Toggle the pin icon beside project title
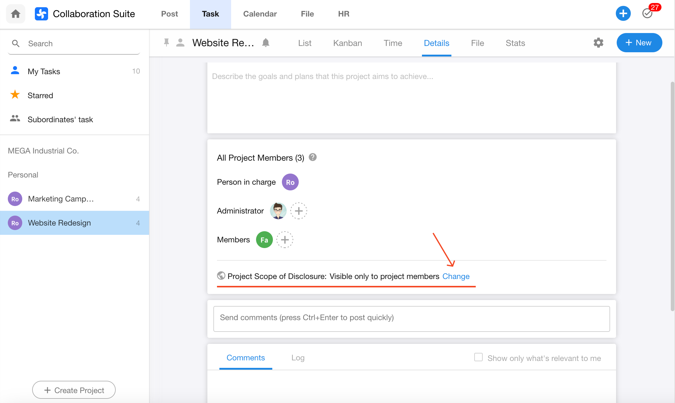The image size is (675, 403). pyautogui.click(x=166, y=43)
